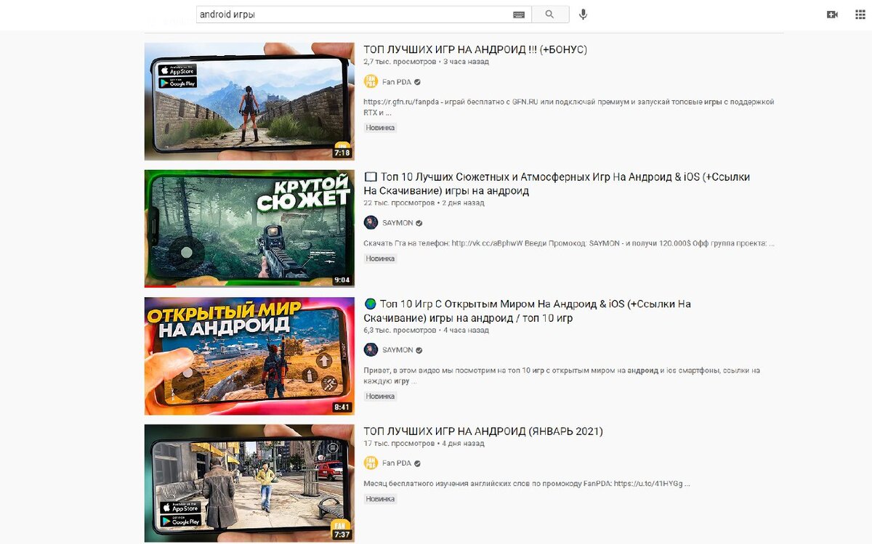Click description starting 'https://r.gfn.ru/fanpda'

[569, 107]
